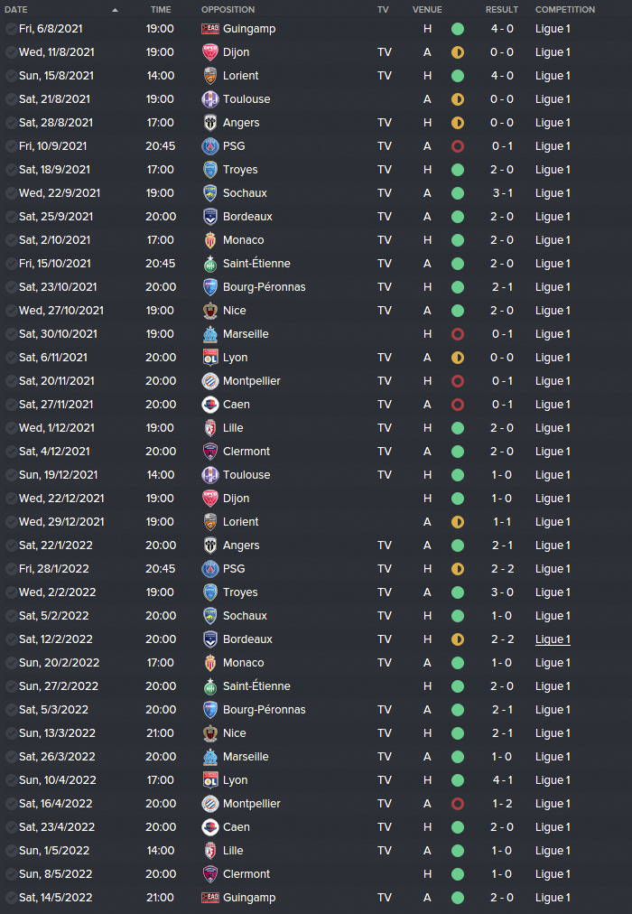Click the Competition column header
The height and width of the screenshot is (914, 632).
tap(564, 10)
